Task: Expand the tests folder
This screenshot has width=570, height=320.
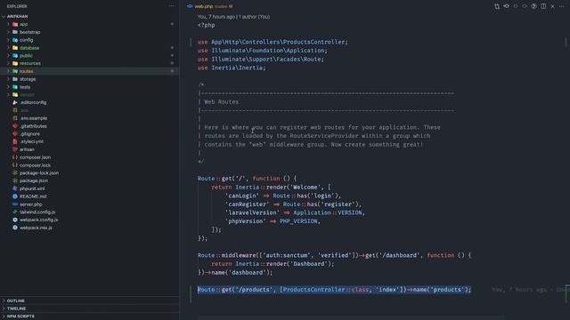Action: point(8,87)
